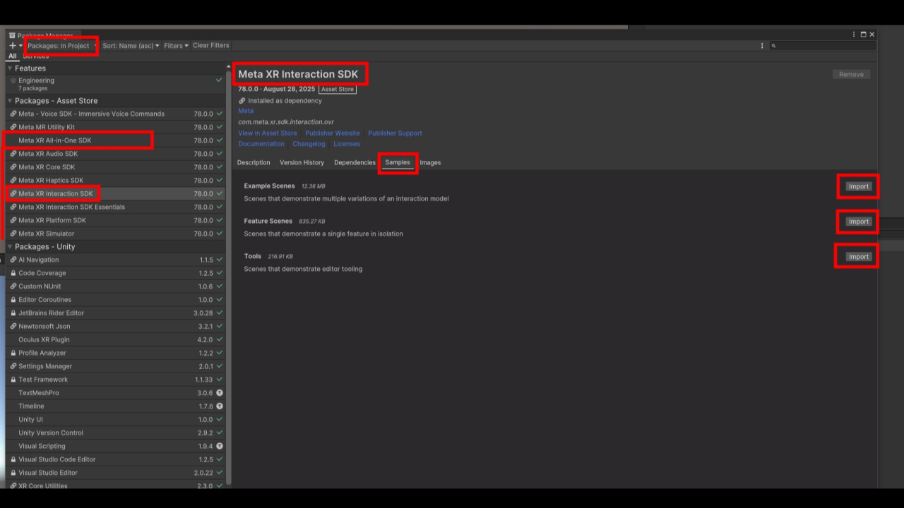The height and width of the screenshot is (508, 904).
Task: Click installed checkmark on Unity UI row
Action: pos(220,419)
